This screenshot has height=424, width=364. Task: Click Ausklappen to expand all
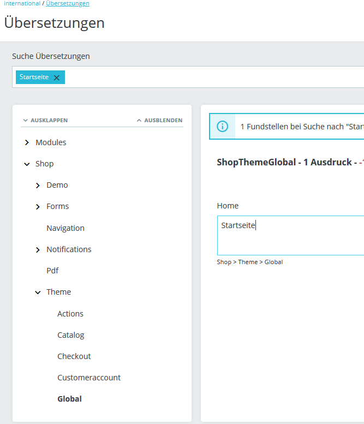pos(45,120)
